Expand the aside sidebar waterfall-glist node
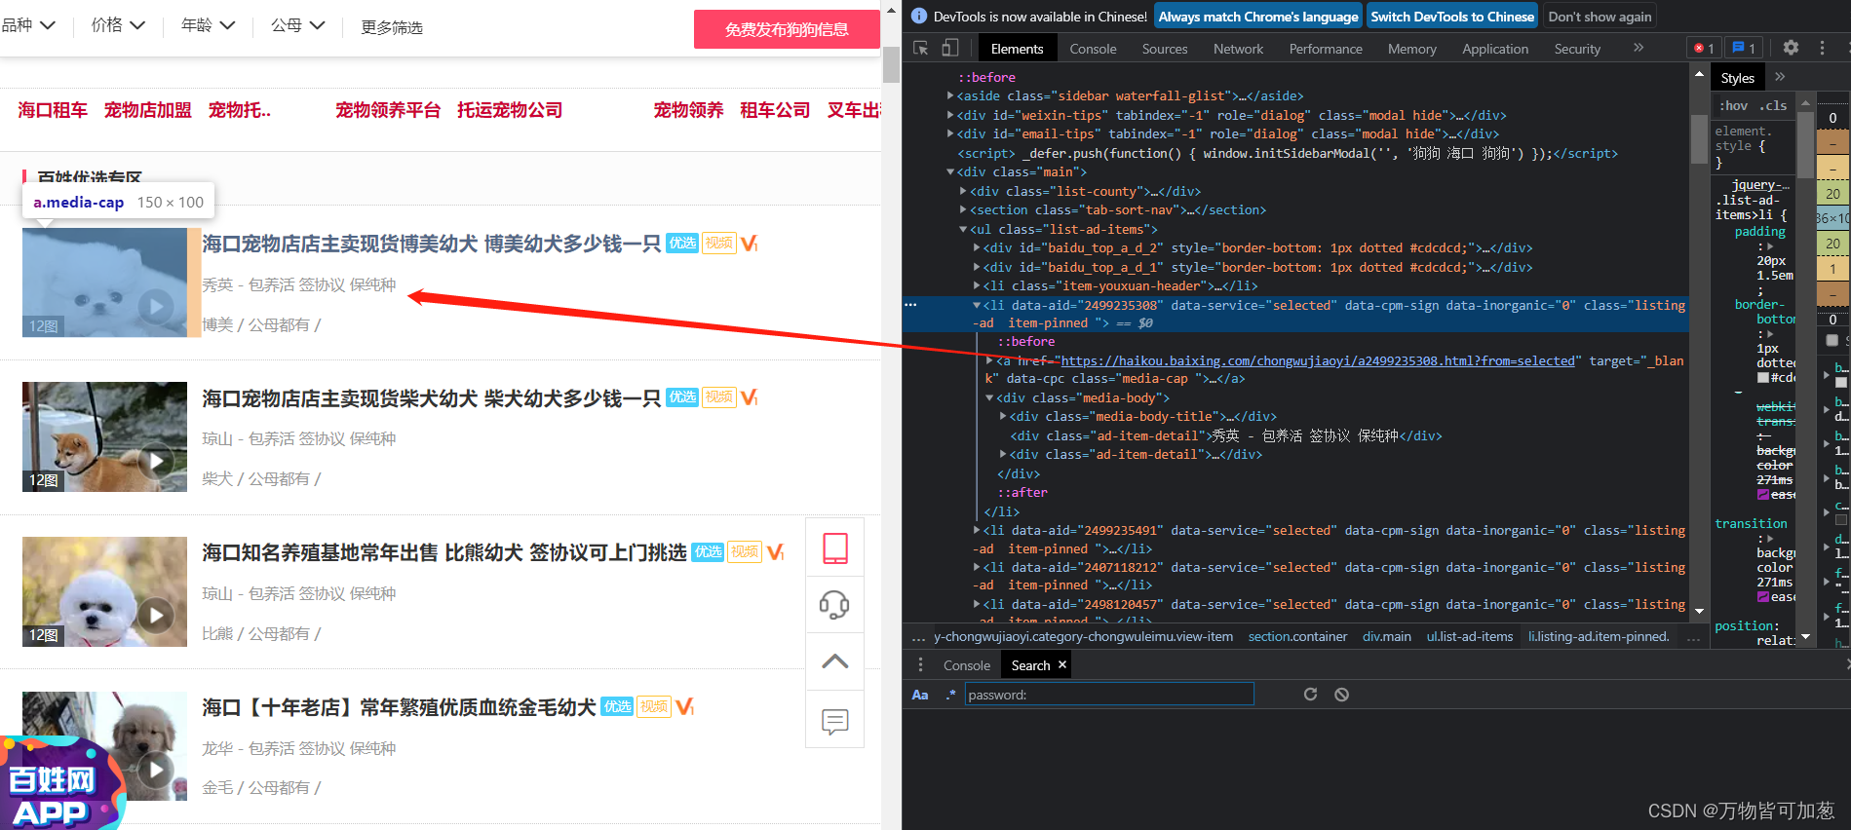 [x=950, y=95]
